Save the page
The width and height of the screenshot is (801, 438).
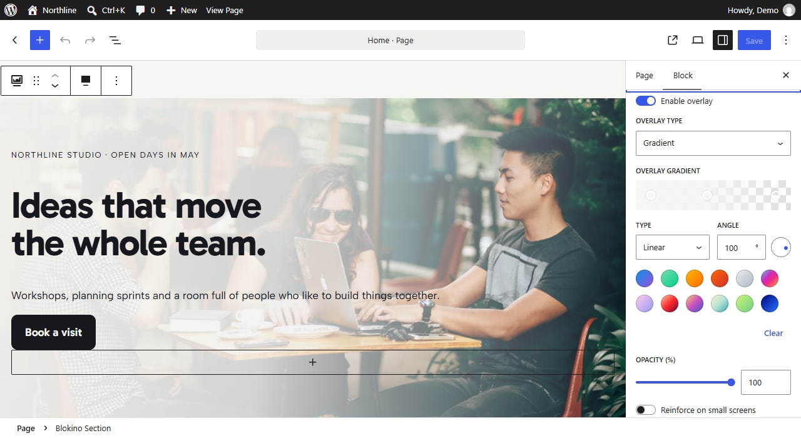(x=754, y=40)
